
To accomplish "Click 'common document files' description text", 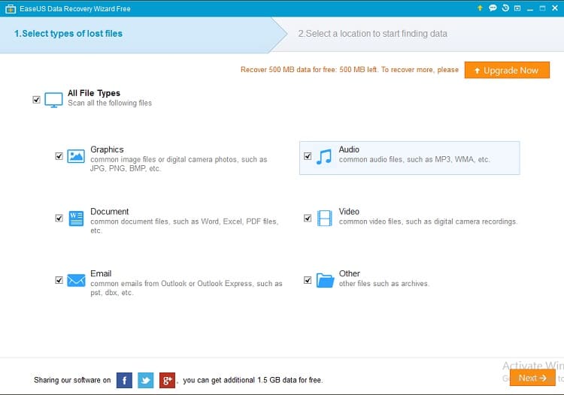I will click(184, 226).
